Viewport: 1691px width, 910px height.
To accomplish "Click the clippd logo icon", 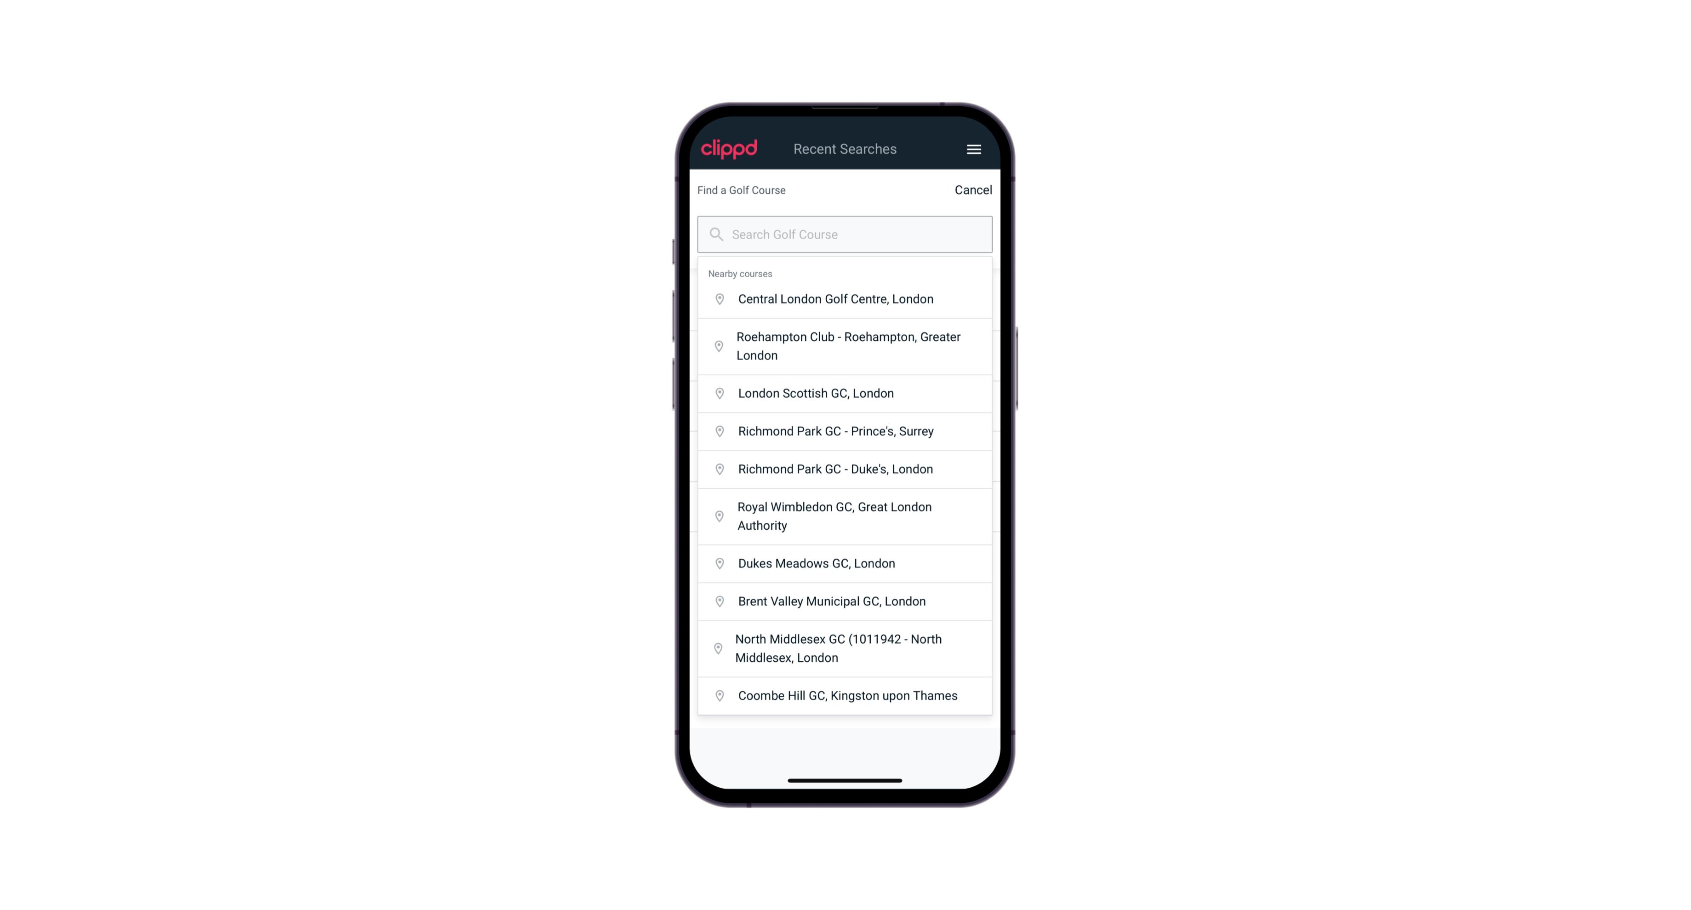I will coord(729,149).
